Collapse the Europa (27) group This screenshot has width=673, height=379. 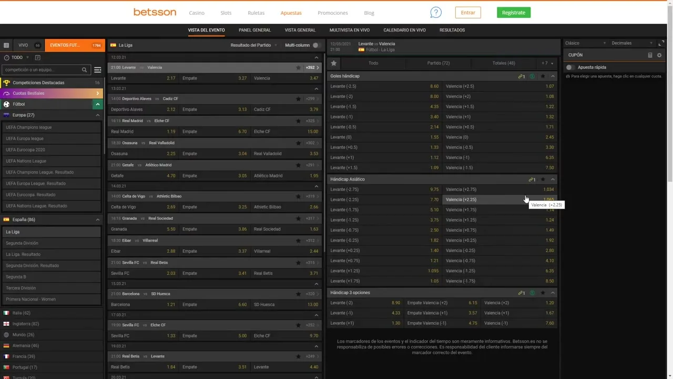(98, 115)
